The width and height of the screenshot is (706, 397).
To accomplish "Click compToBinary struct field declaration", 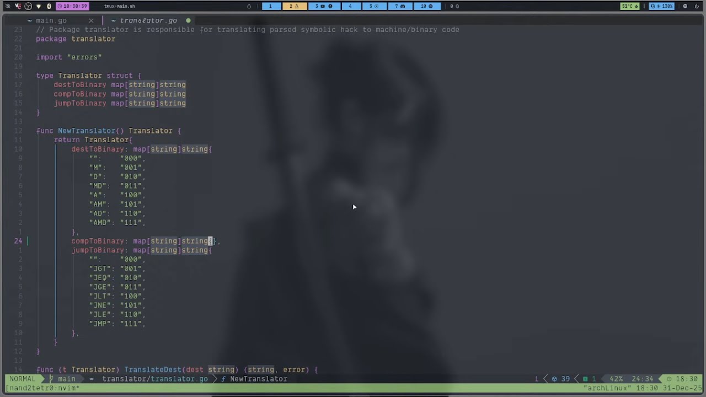I will click(120, 94).
